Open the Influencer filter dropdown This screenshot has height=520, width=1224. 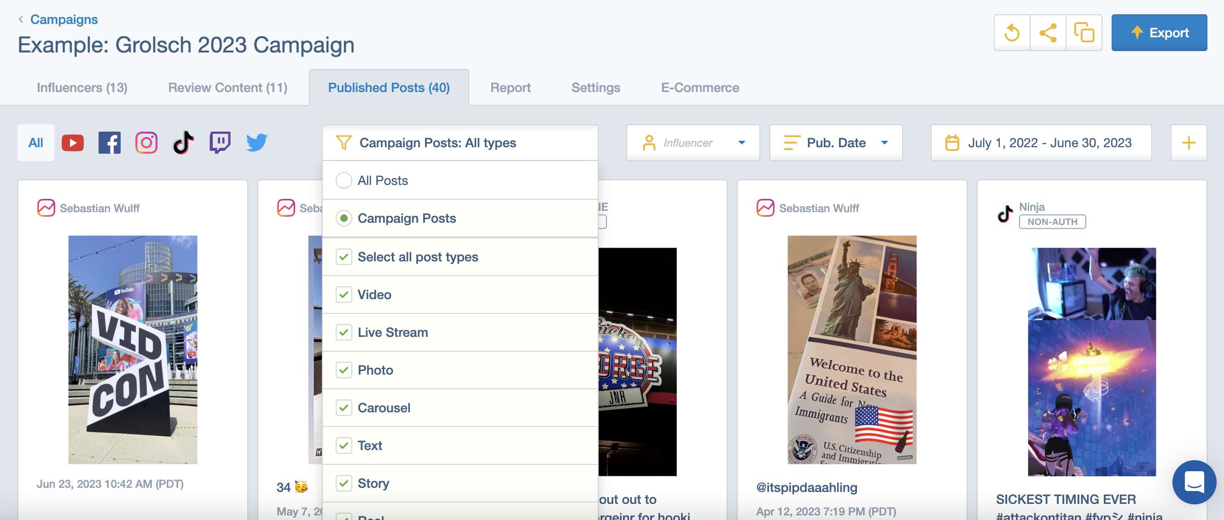click(x=693, y=143)
